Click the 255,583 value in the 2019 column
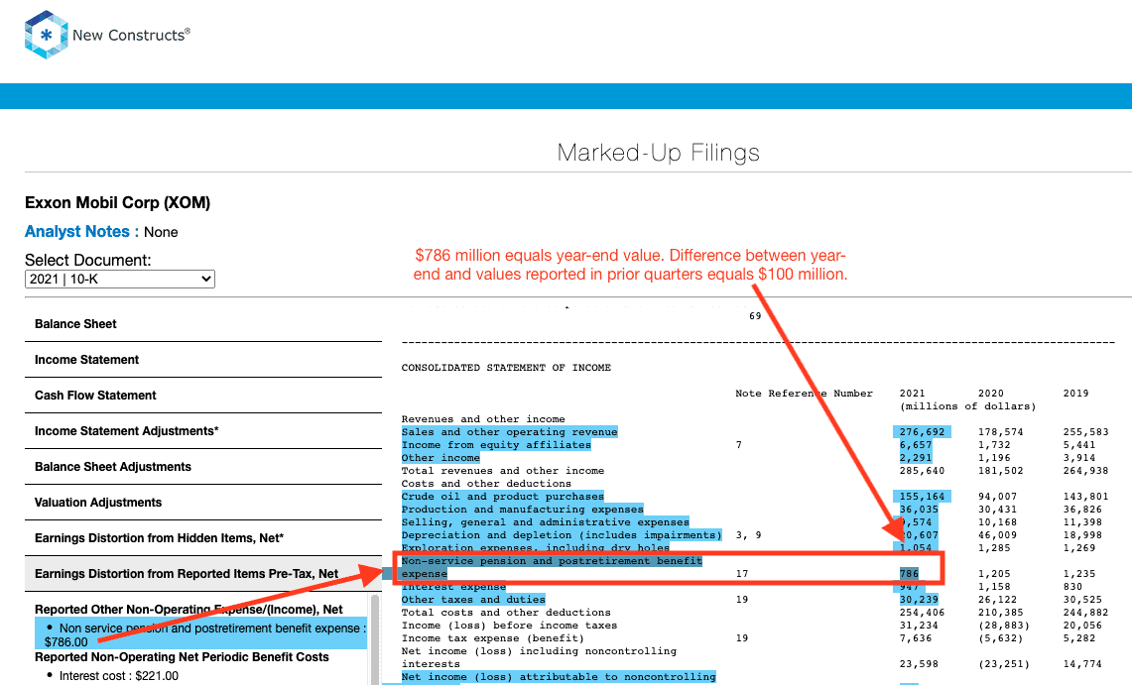 pyautogui.click(x=1085, y=432)
